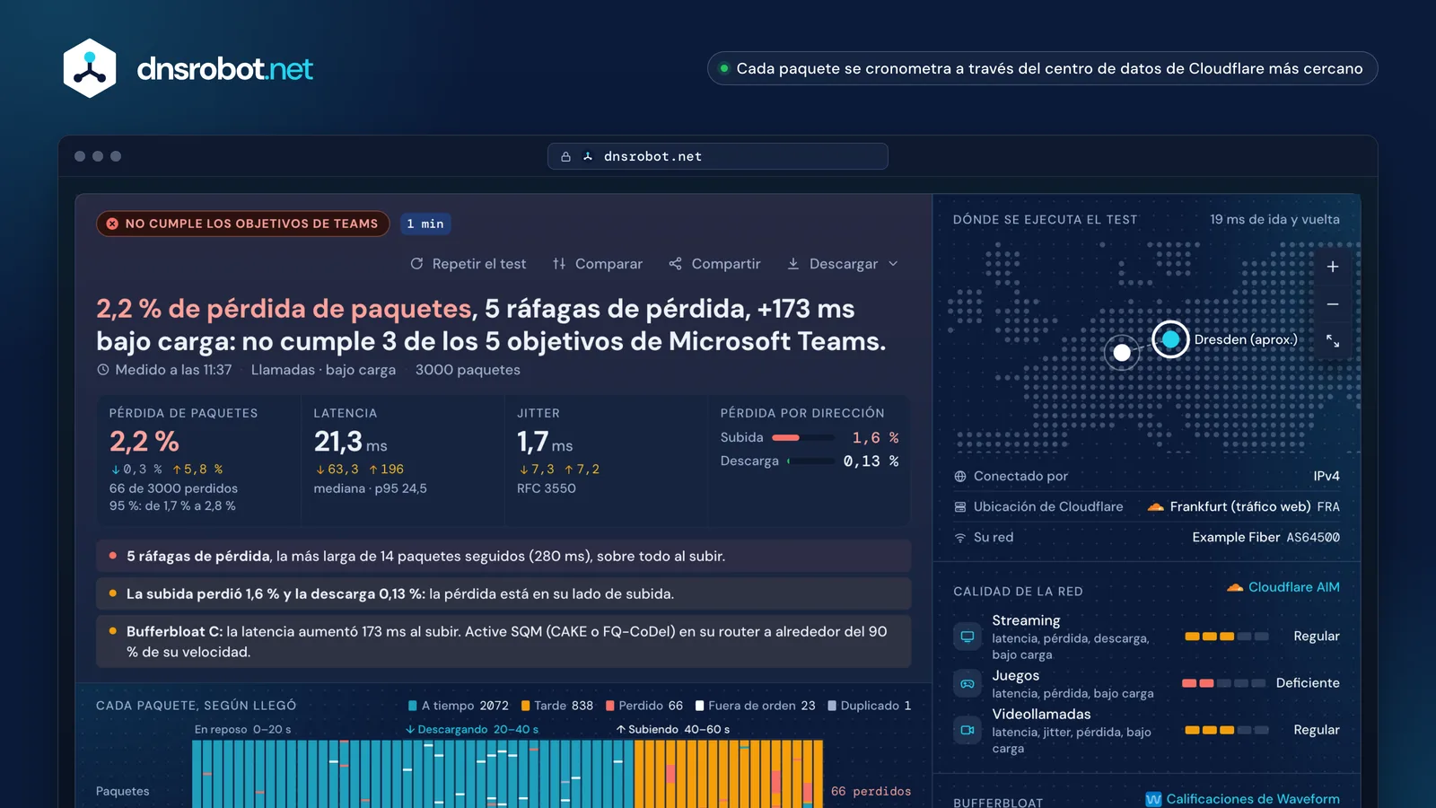
Task: Click Compartir to share results
Action: point(714,264)
